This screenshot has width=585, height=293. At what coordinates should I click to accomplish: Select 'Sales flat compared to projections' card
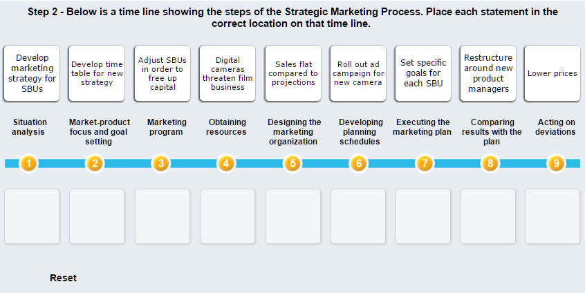(292, 73)
